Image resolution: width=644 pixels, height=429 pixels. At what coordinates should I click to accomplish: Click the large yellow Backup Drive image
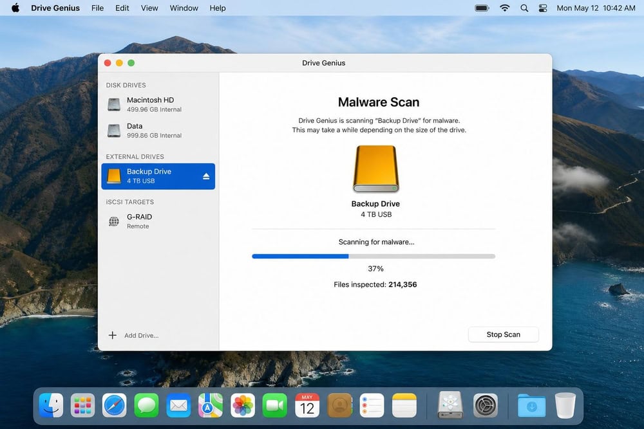tap(376, 169)
